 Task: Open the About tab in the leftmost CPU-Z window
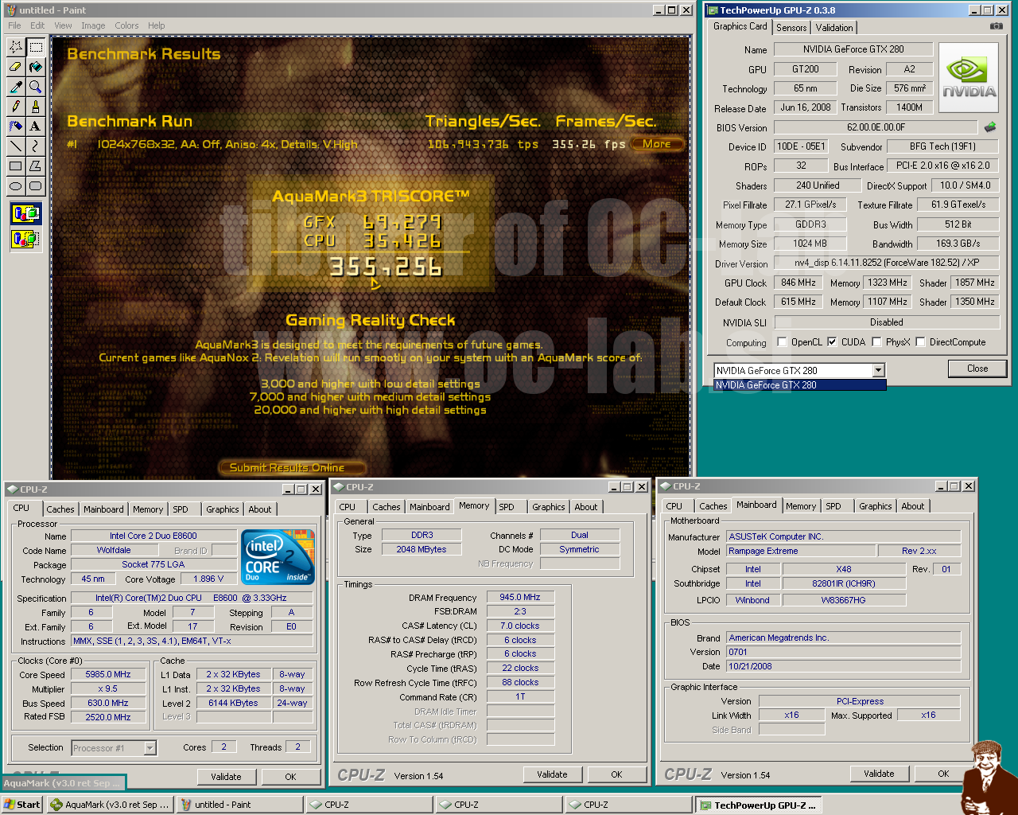(260, 509)
